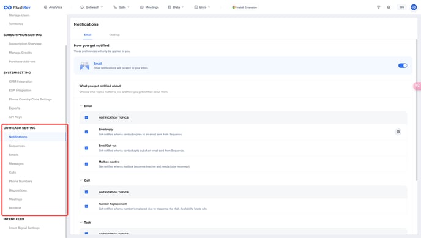Open CRM Integration settings
421x238 pixels.
pos(20,81)
